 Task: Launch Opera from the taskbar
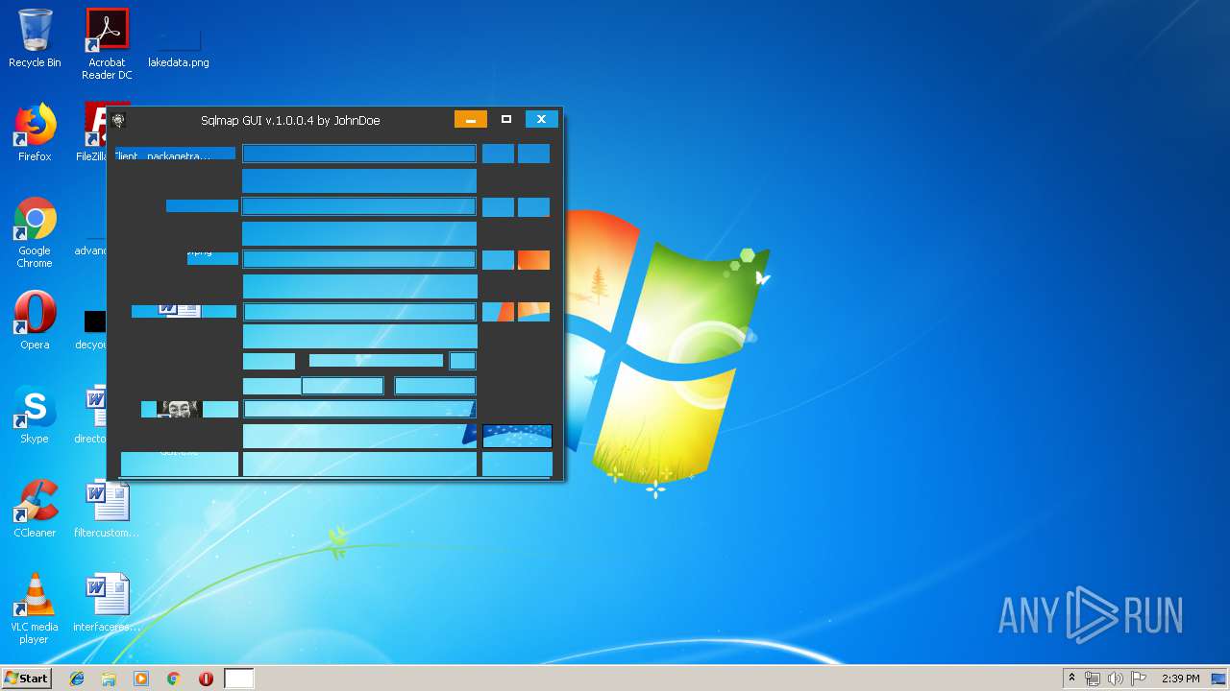206,679
